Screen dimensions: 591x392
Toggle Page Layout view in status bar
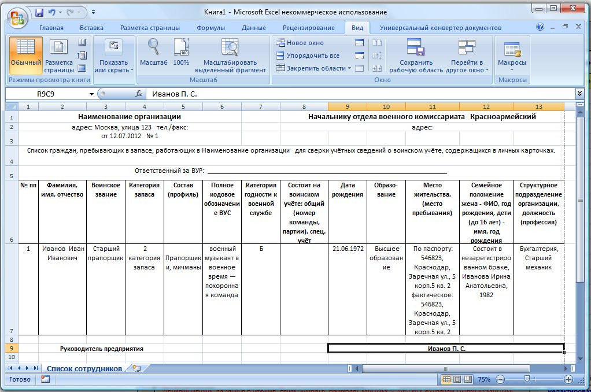pos(457,380)
